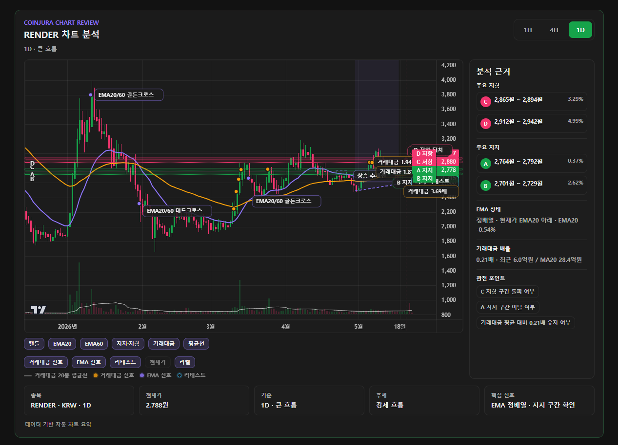This screenshot has height=445, width=618.
Task: Toggle the 거래대금 신호 chip
Action: tap(46, 362)
